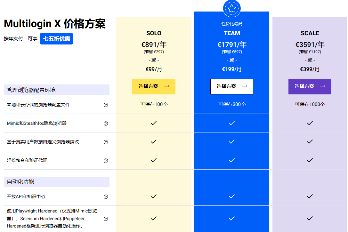Click the 按年支付，可享 text
This screenshot has height=232, width=348.
point(20,39)
